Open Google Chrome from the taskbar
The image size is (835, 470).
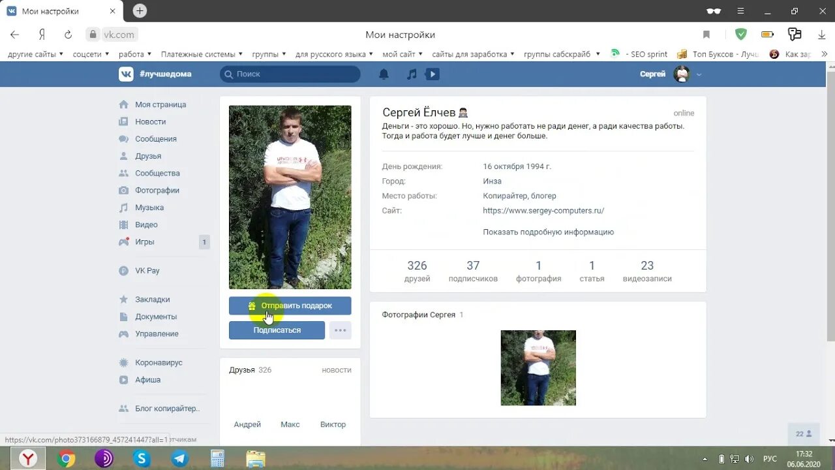(66, 459)
